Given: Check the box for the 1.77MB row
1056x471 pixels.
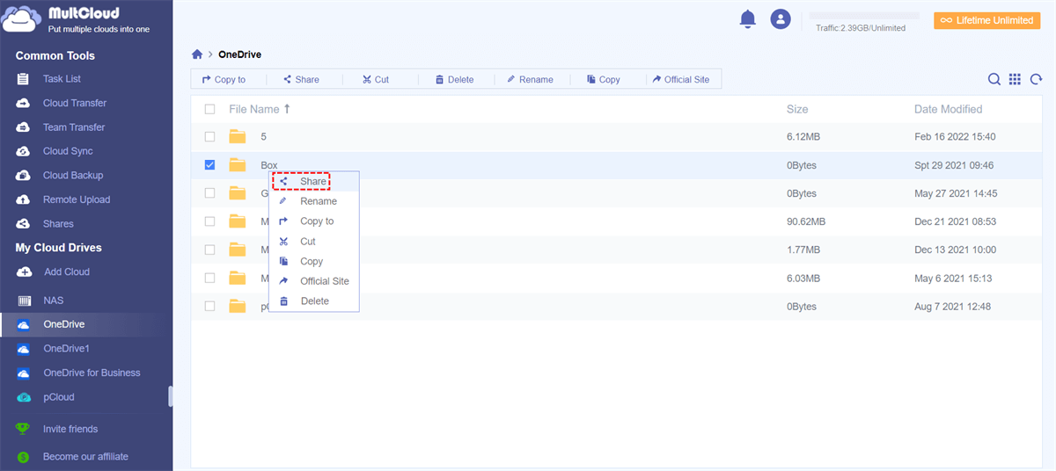Looking at the screenshot, I should [209, 250].
